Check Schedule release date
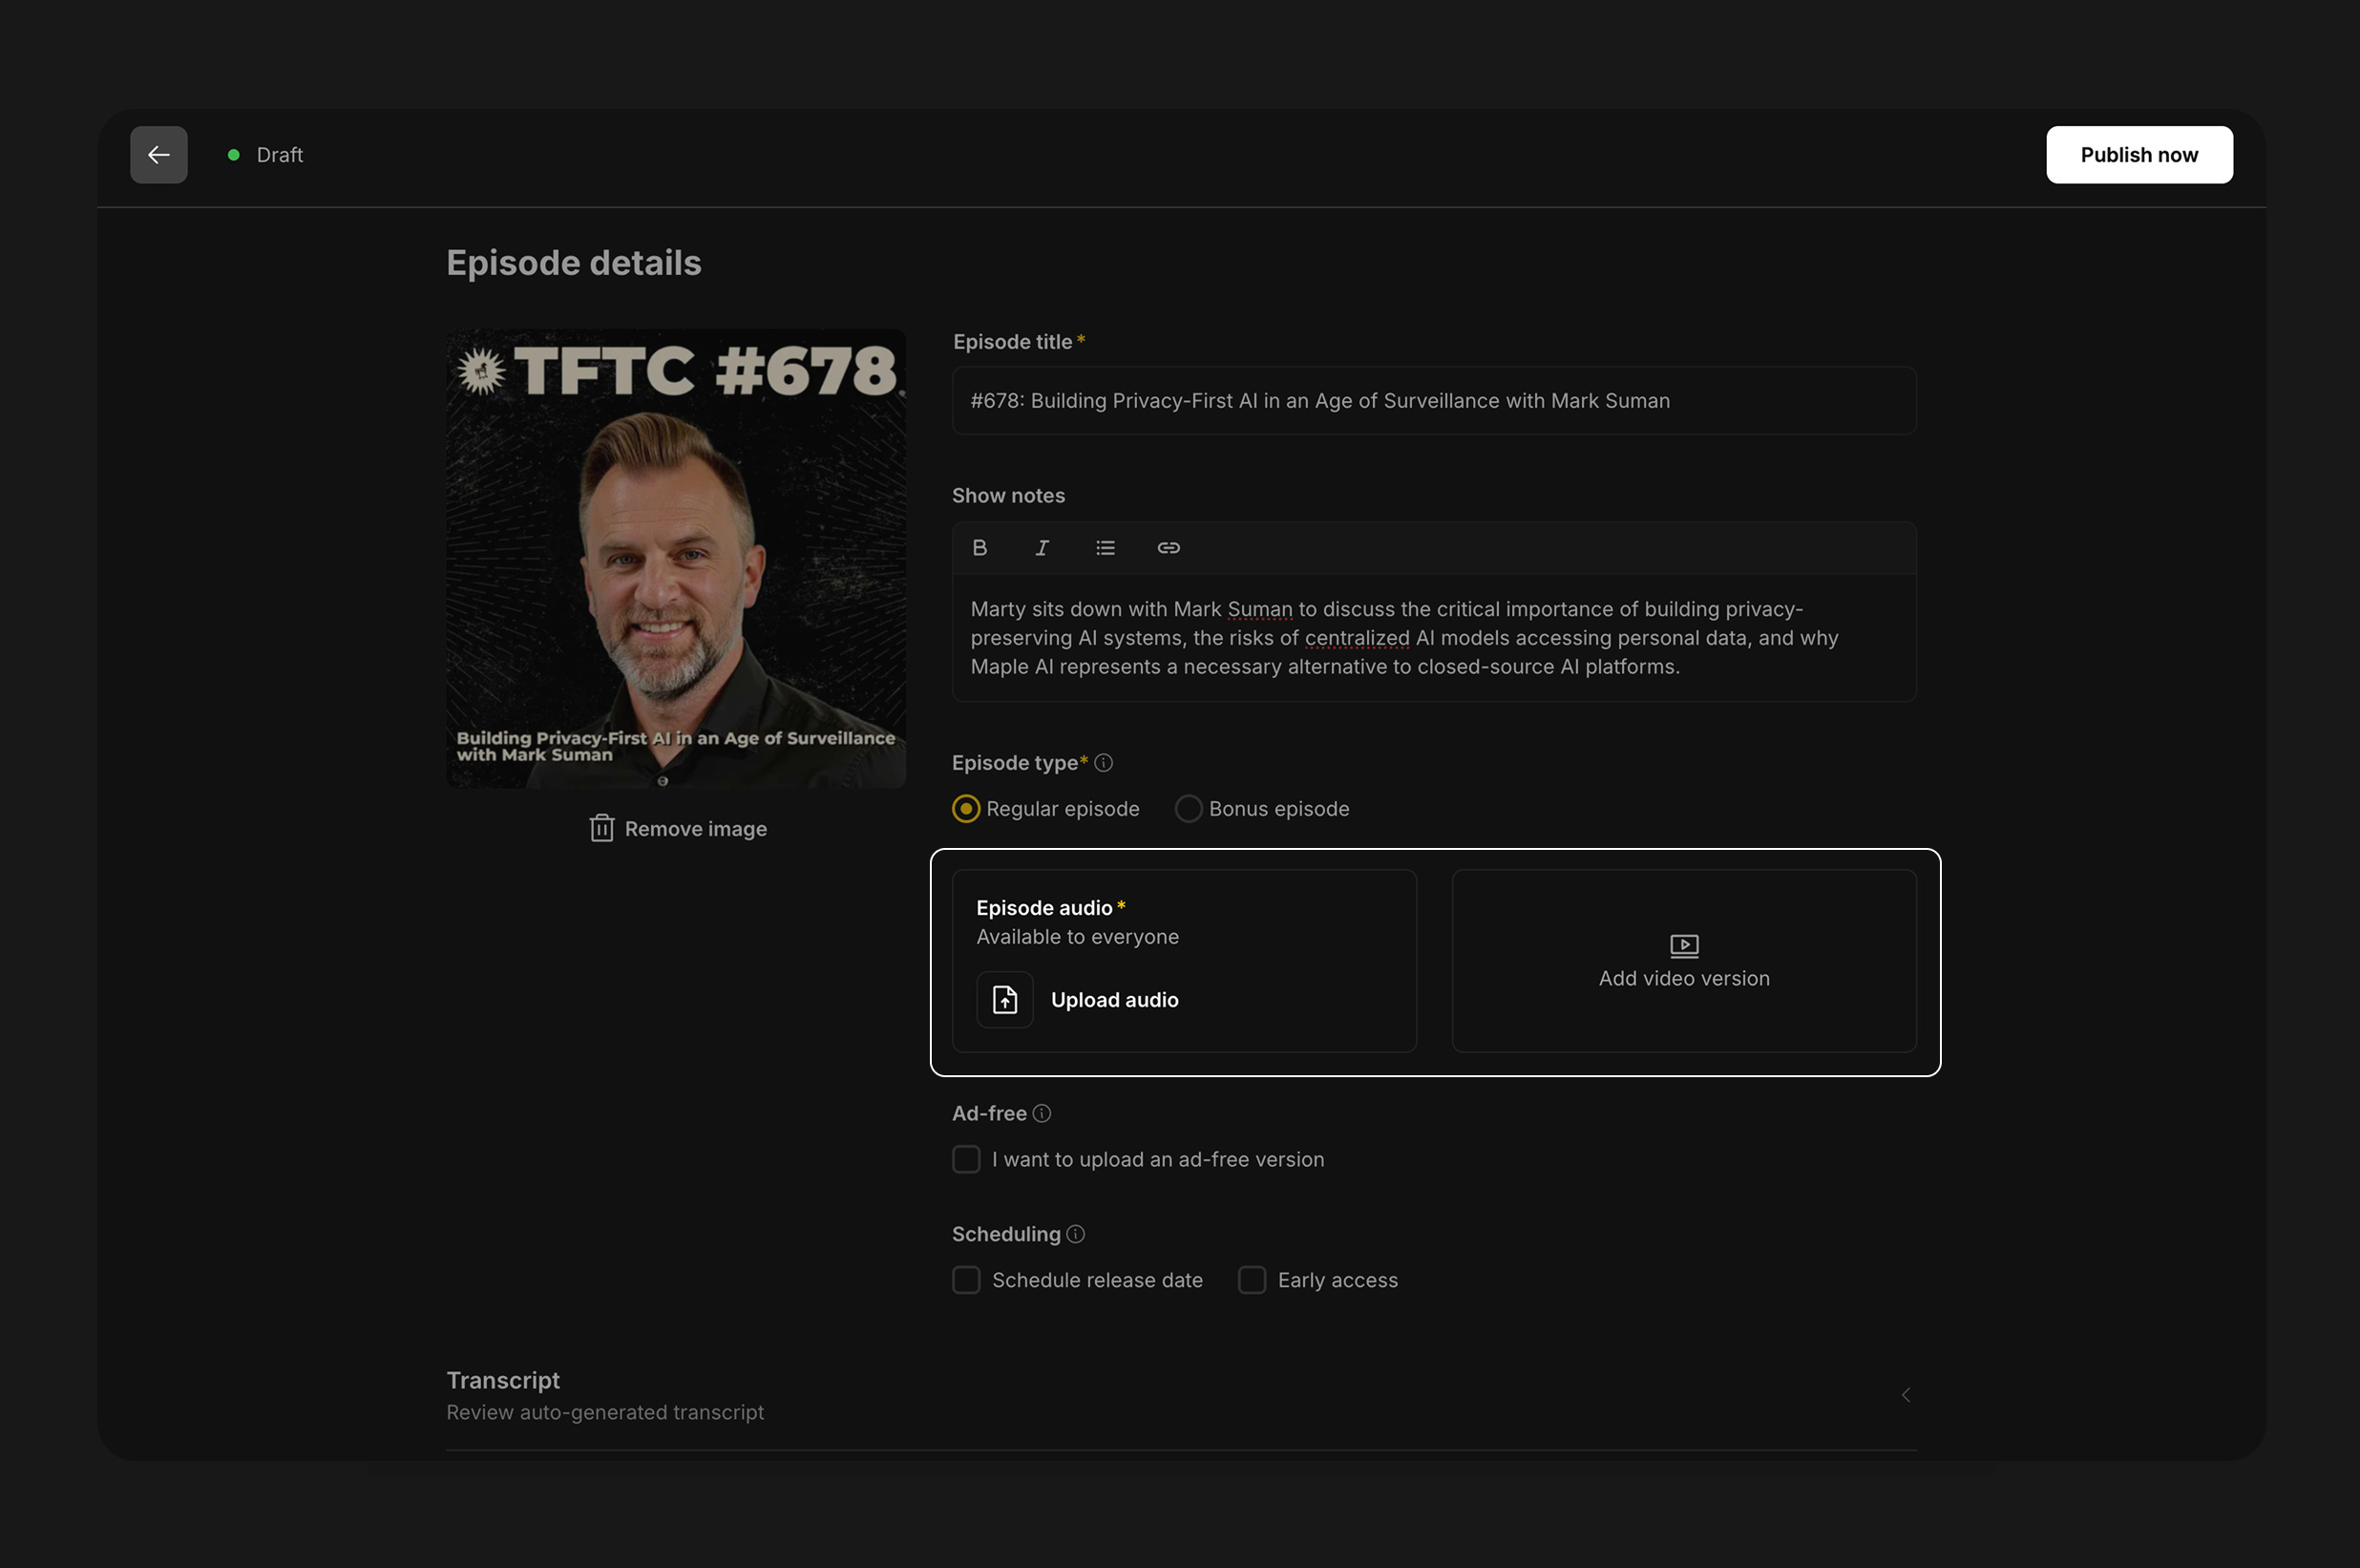Image resolution: width=2360 pixels, height=1568 pixels. [965, 1280]
